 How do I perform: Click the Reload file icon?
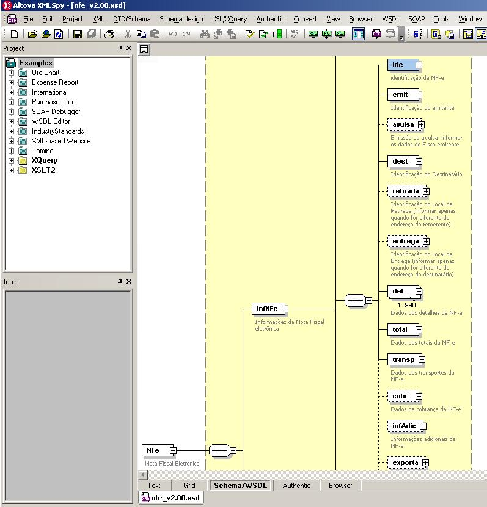tap(59, 35)
